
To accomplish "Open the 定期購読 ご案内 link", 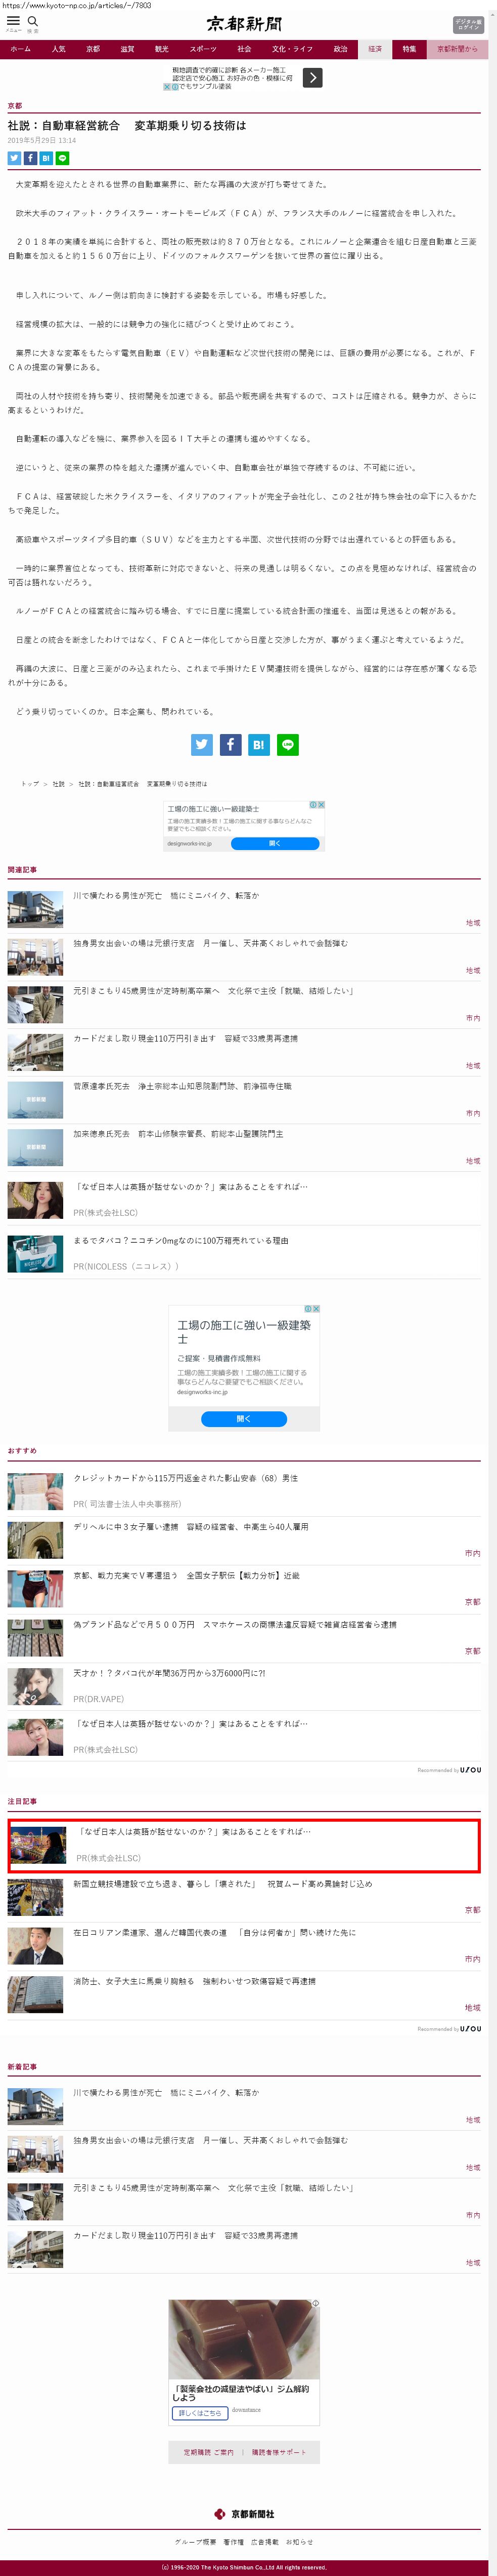I will [x=208, y=2451].
